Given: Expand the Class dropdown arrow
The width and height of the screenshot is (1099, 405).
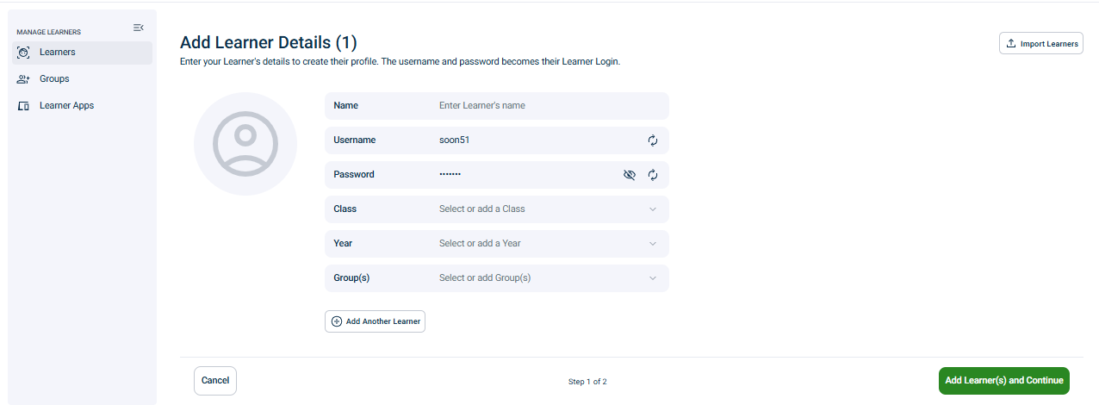Looking at the screenshot, I should coord(653,209).
